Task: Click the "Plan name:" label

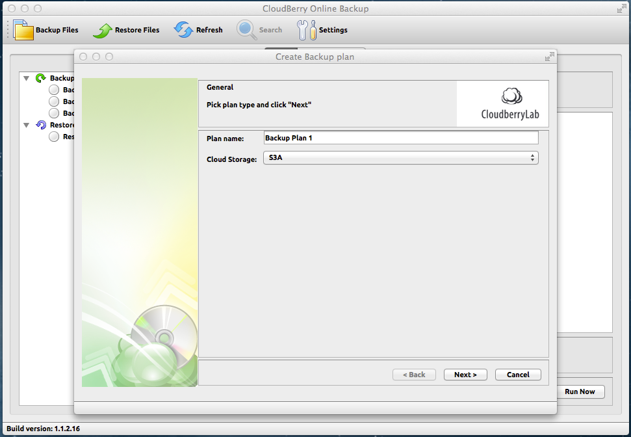Action: click(225, 139)
